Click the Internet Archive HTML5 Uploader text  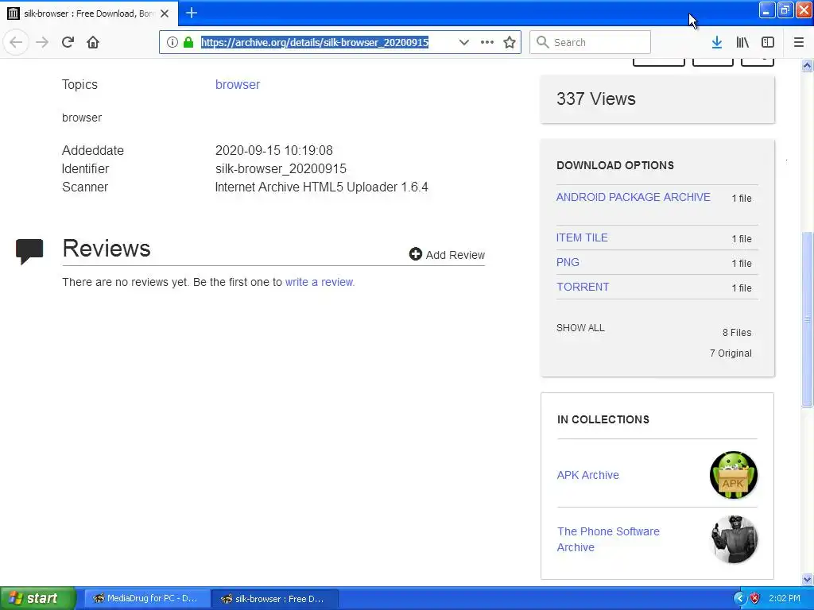pyautogui.click(x=321, y=187)
